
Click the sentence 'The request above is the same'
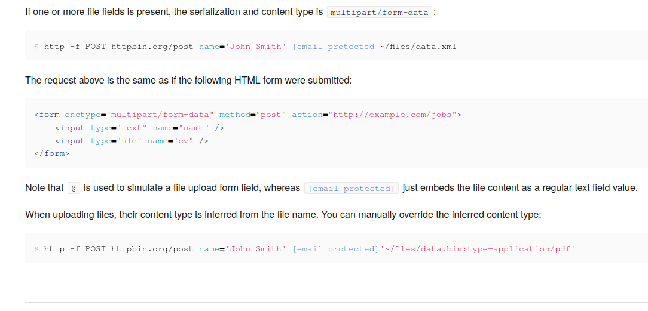188,80
